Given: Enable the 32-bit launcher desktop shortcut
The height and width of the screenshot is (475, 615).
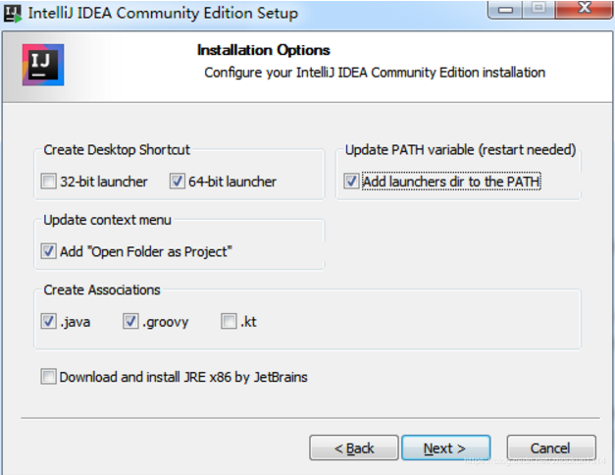Looking at the screenshot, I should (49, 182).
